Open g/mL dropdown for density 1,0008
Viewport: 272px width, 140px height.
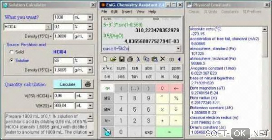(x=90, y=36)
